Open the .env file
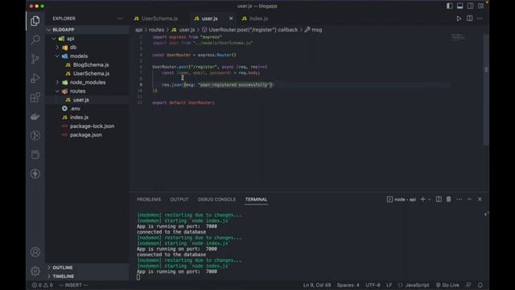 87,109
